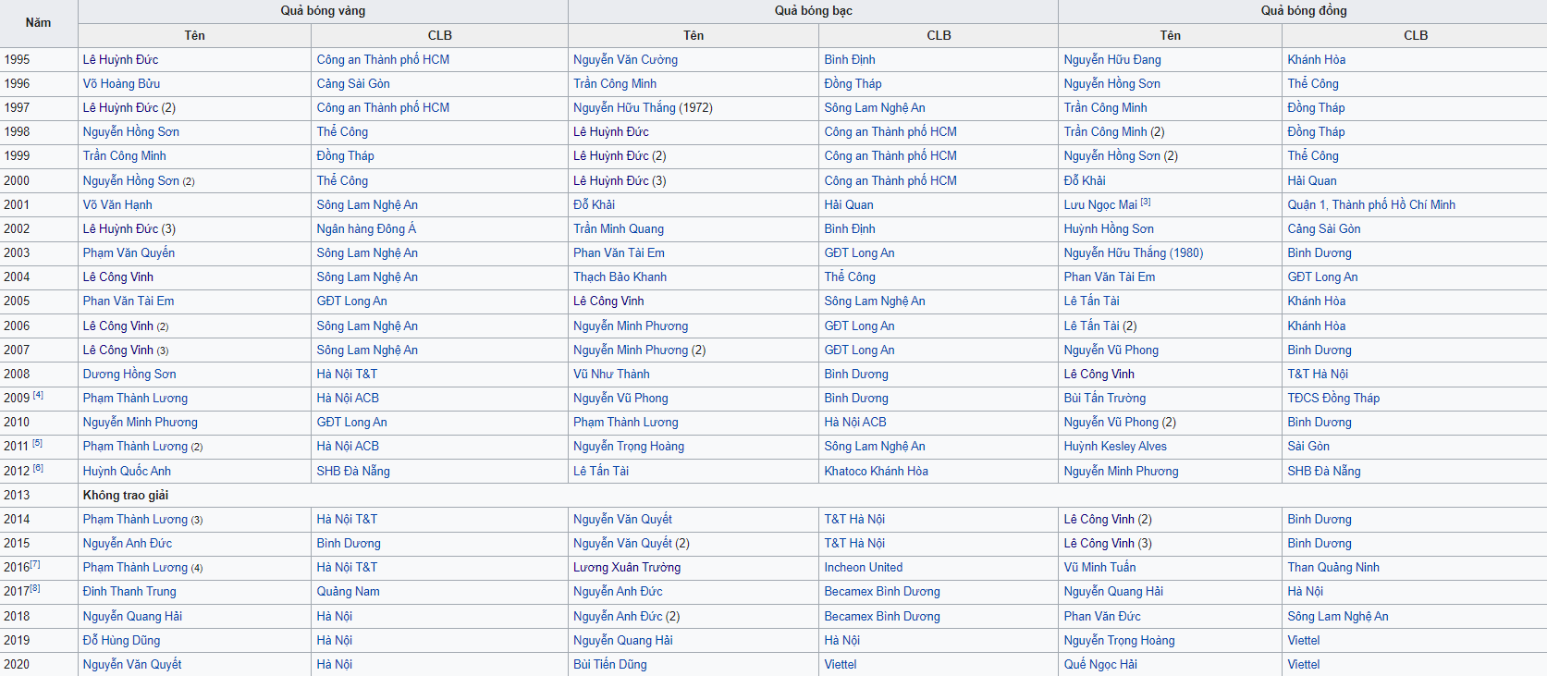Click Hải Quan club in 2001 row
The image size is (1547, 676).
point(849,204)
